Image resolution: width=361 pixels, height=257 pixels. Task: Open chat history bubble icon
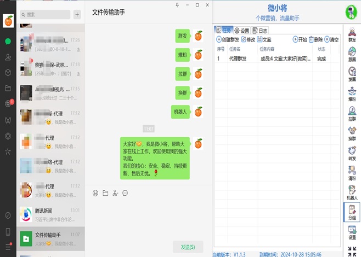click(125, 193)
